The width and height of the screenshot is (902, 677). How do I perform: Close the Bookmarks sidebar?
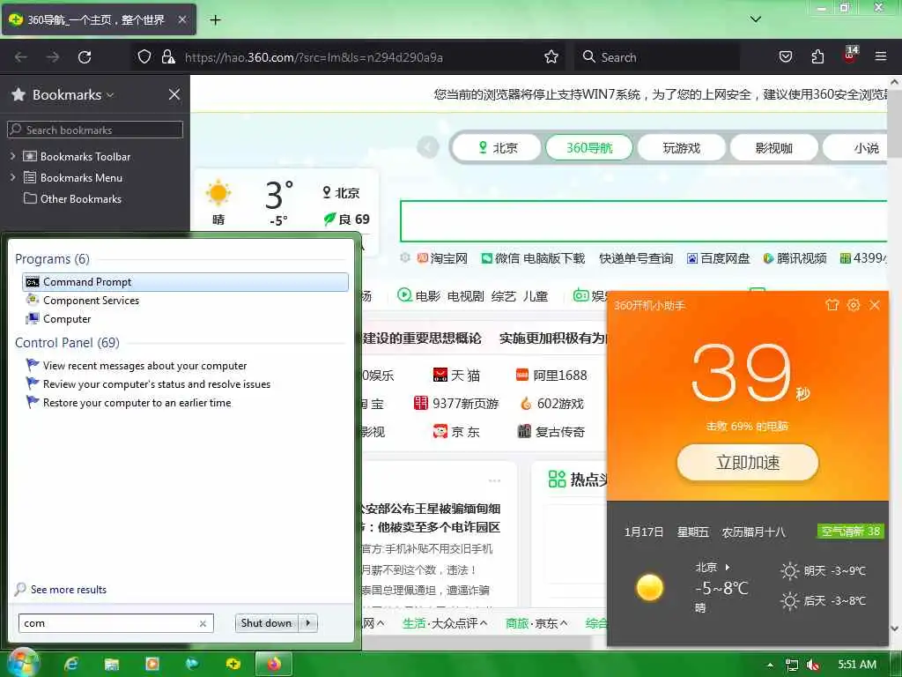174,94
